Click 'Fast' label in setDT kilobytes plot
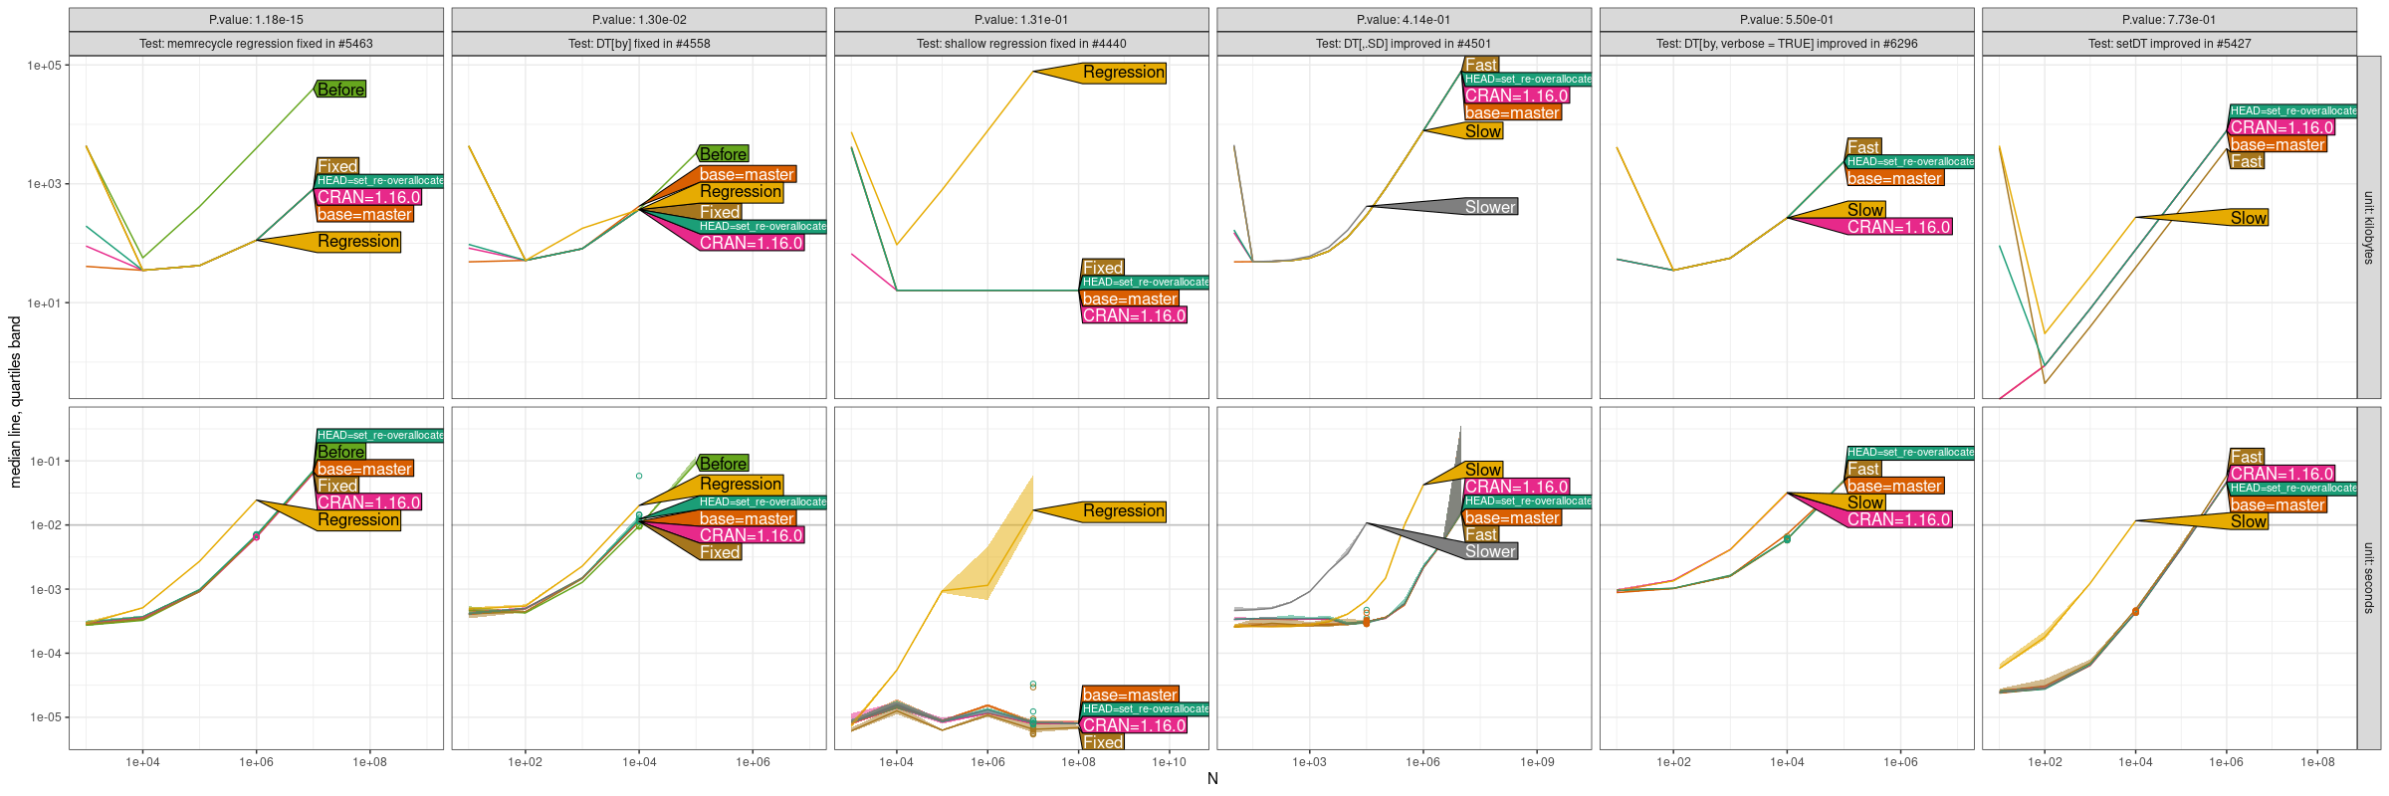 click(2247, 161)
